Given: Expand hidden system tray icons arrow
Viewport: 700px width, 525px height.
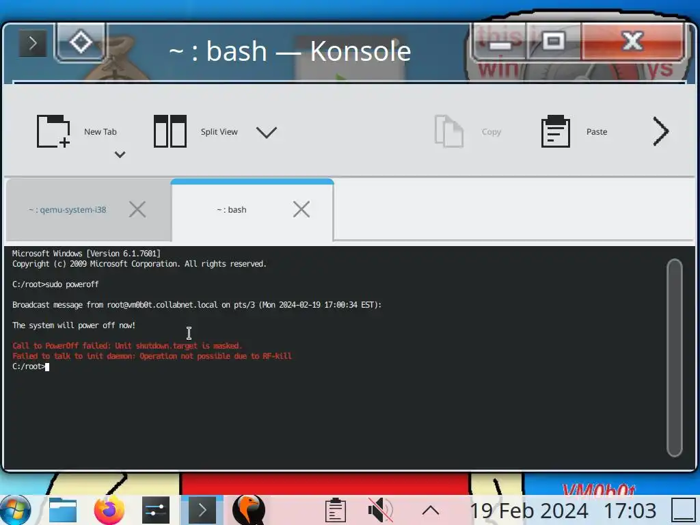Looking at the screenshot, I should coord(431,510).
